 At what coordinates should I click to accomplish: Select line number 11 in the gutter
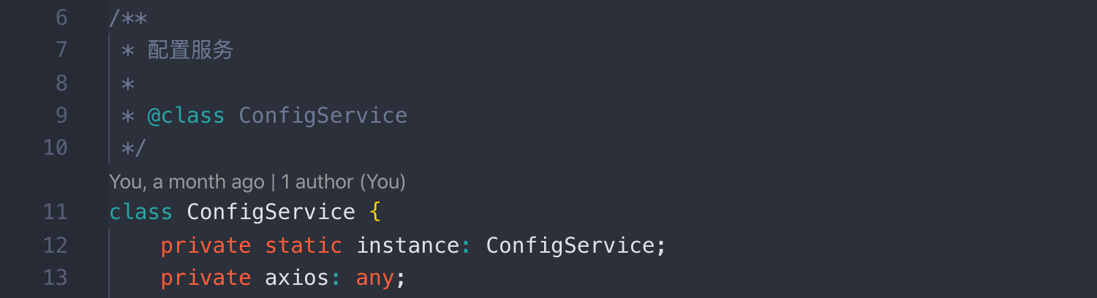coord(55,212)
